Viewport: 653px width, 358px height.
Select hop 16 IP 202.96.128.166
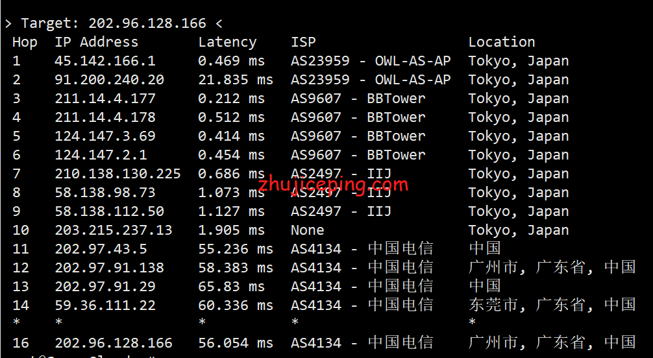(114, 343)
